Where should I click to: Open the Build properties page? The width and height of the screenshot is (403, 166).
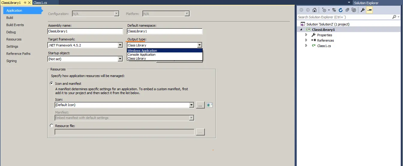[10, 18]
